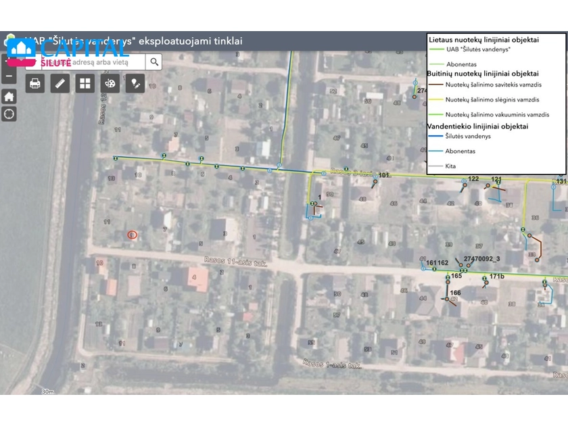Click the gray line swatch beside Kita
568x426 pixels.
(435, 166)
